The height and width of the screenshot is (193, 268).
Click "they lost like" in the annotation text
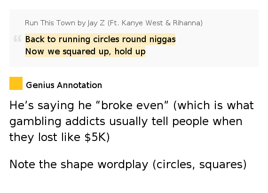[45, 137]
